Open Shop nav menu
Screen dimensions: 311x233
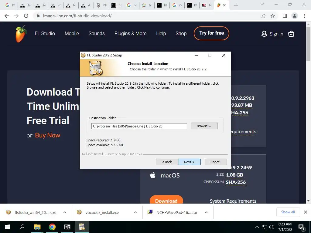181,33
